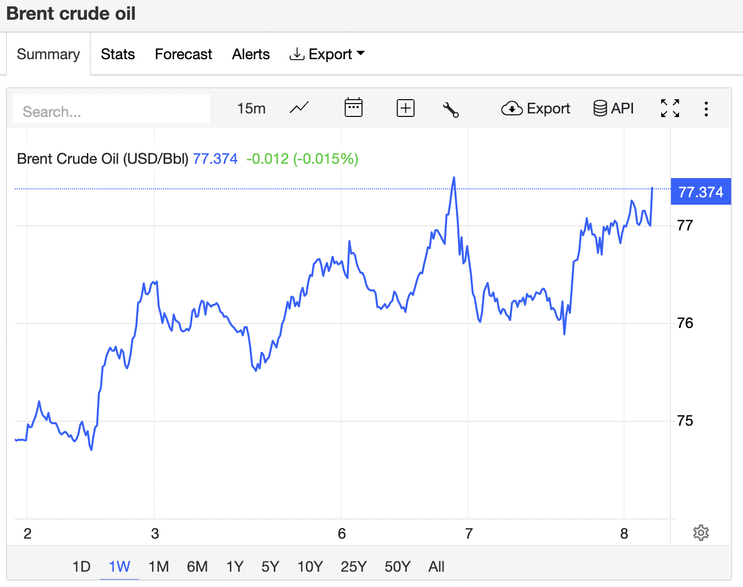Click the x-axis date label 7

pyautogui.click(x=469, y=534)
